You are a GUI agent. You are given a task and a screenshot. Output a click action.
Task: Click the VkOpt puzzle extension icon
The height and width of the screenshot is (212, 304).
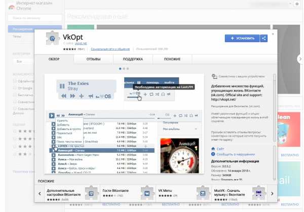click(52, 38)
